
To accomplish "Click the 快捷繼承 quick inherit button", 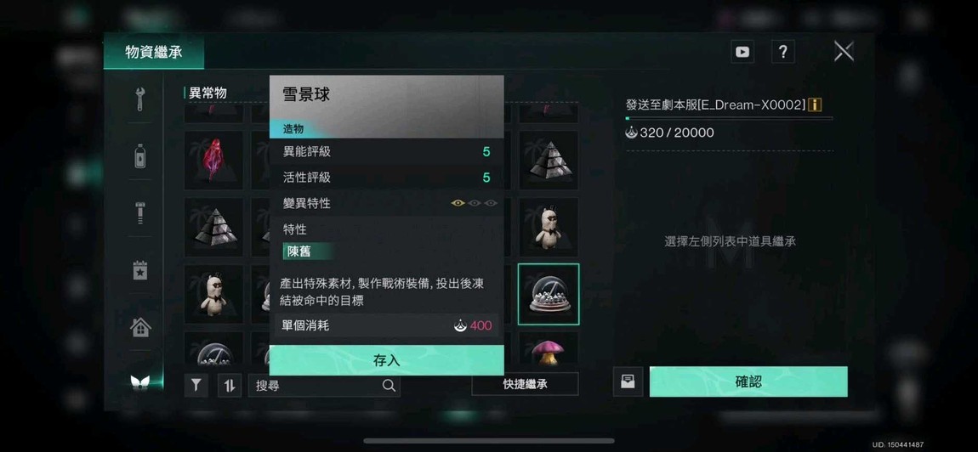I will point(526,384).
